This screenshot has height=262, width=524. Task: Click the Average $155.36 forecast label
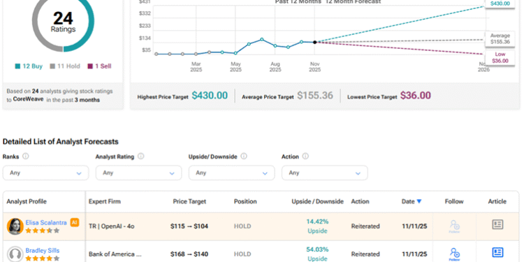(x=500, y=38)
